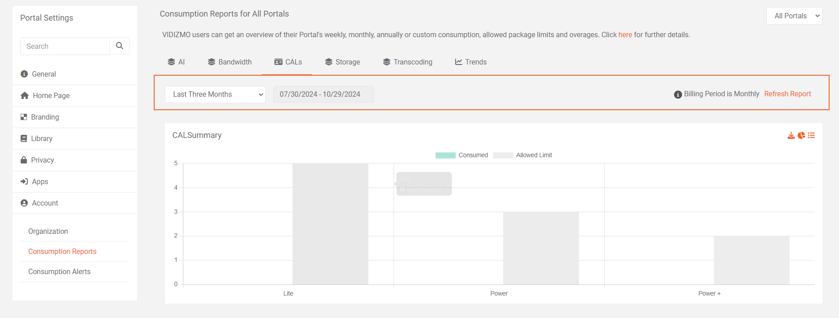This screenshot has width=839, height=318.
Task: Open Consumption Alerts in sidebar
Action: (x=59, y=271)
